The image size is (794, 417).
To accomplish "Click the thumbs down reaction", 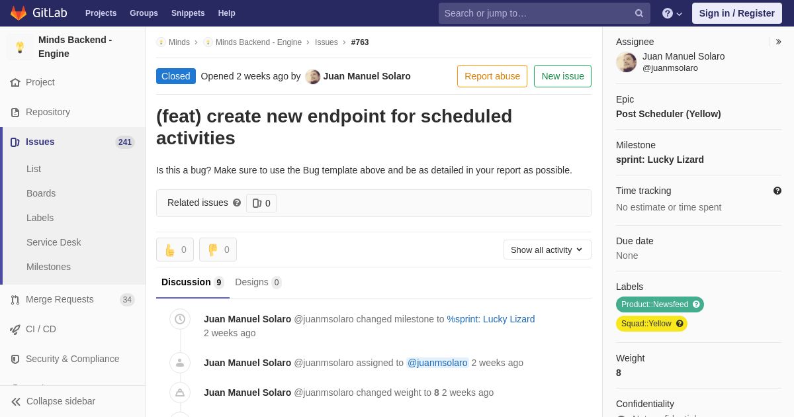I will click(x=218, y=250).
